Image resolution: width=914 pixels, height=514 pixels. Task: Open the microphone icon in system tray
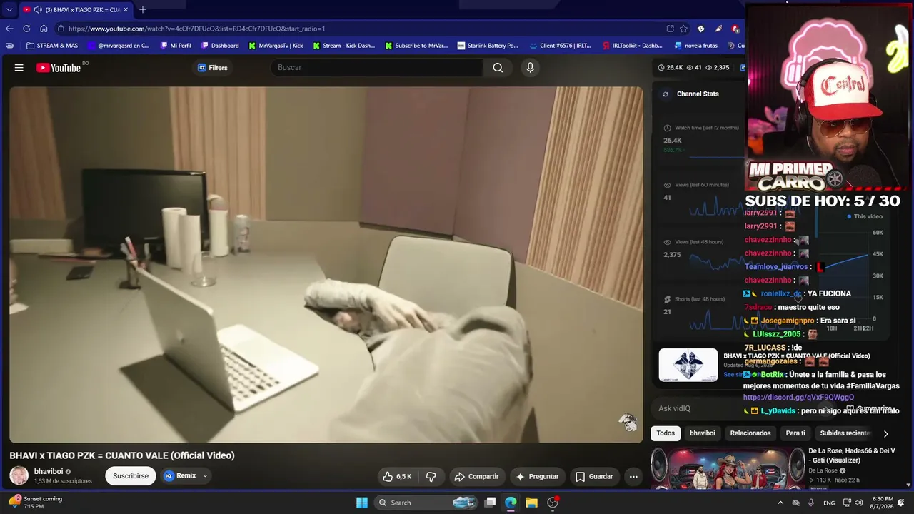[x=811, y=503]
